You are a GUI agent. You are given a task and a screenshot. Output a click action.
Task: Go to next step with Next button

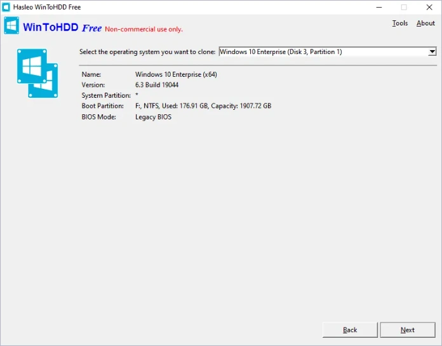(408, 329)
